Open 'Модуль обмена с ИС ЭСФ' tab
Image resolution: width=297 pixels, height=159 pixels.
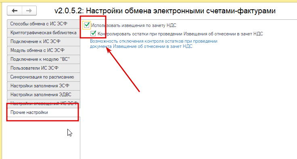(43, 50)
